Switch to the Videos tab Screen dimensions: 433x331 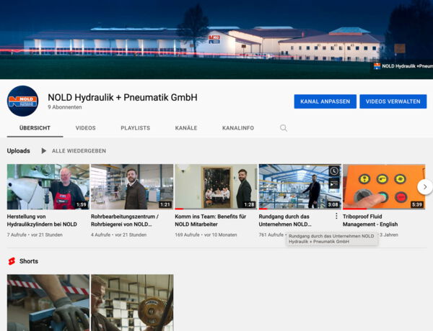[x=86, y=128]
